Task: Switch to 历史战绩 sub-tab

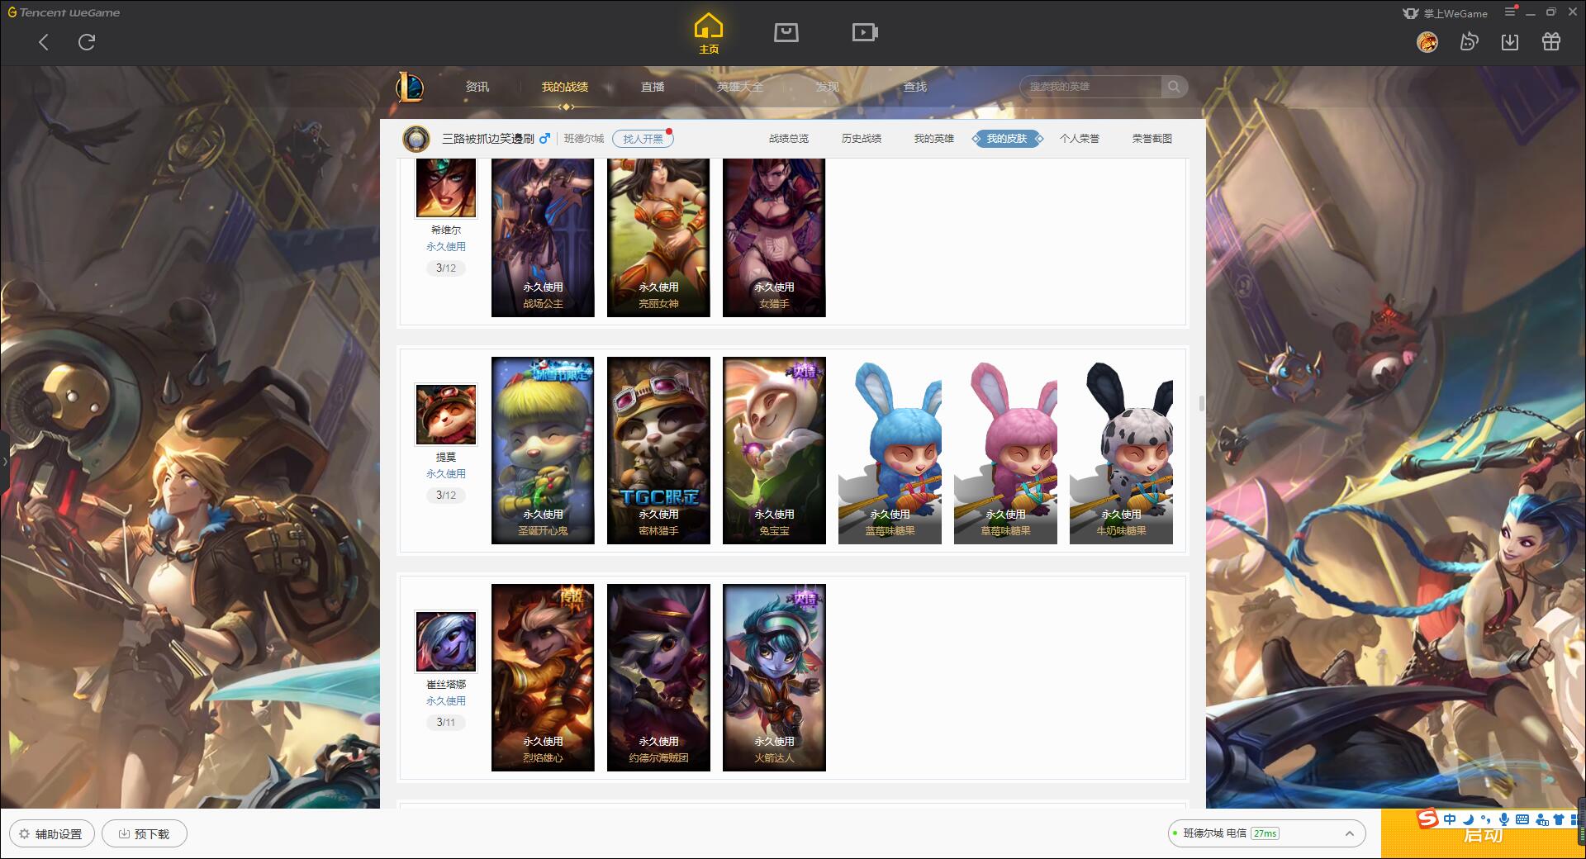Action: pyautogui.click(x=862, y=139)
